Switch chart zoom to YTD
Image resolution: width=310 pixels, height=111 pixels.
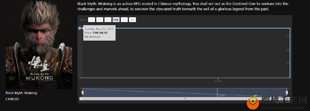(116, 20)
